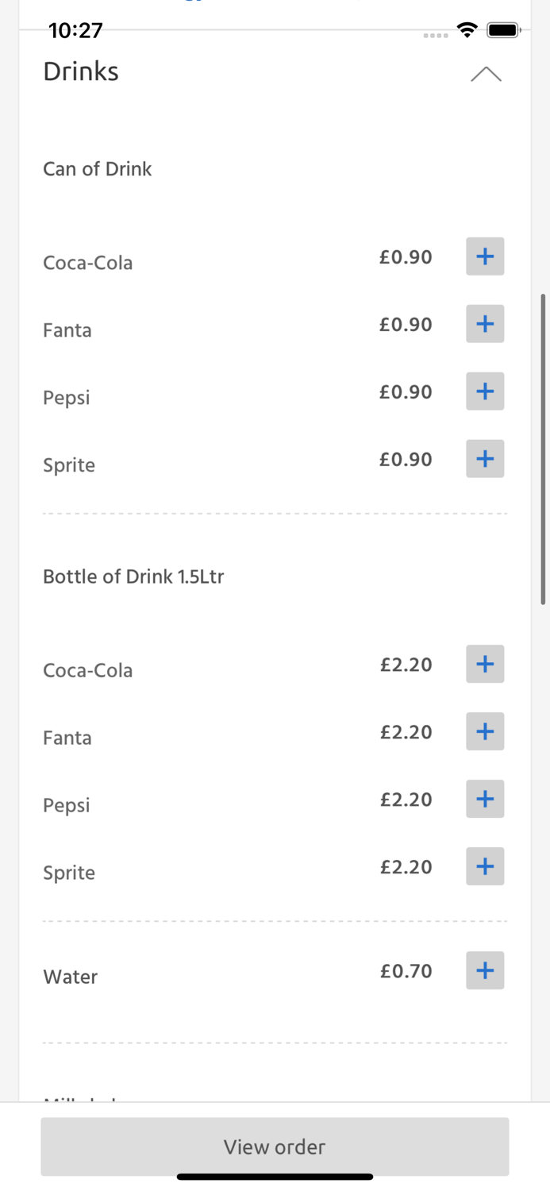Tap the Wi-Fi status icon

(x=467, y=30)
